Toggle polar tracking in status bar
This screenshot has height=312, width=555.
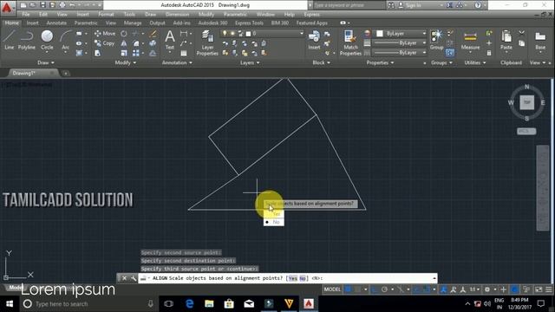[384, 289]
